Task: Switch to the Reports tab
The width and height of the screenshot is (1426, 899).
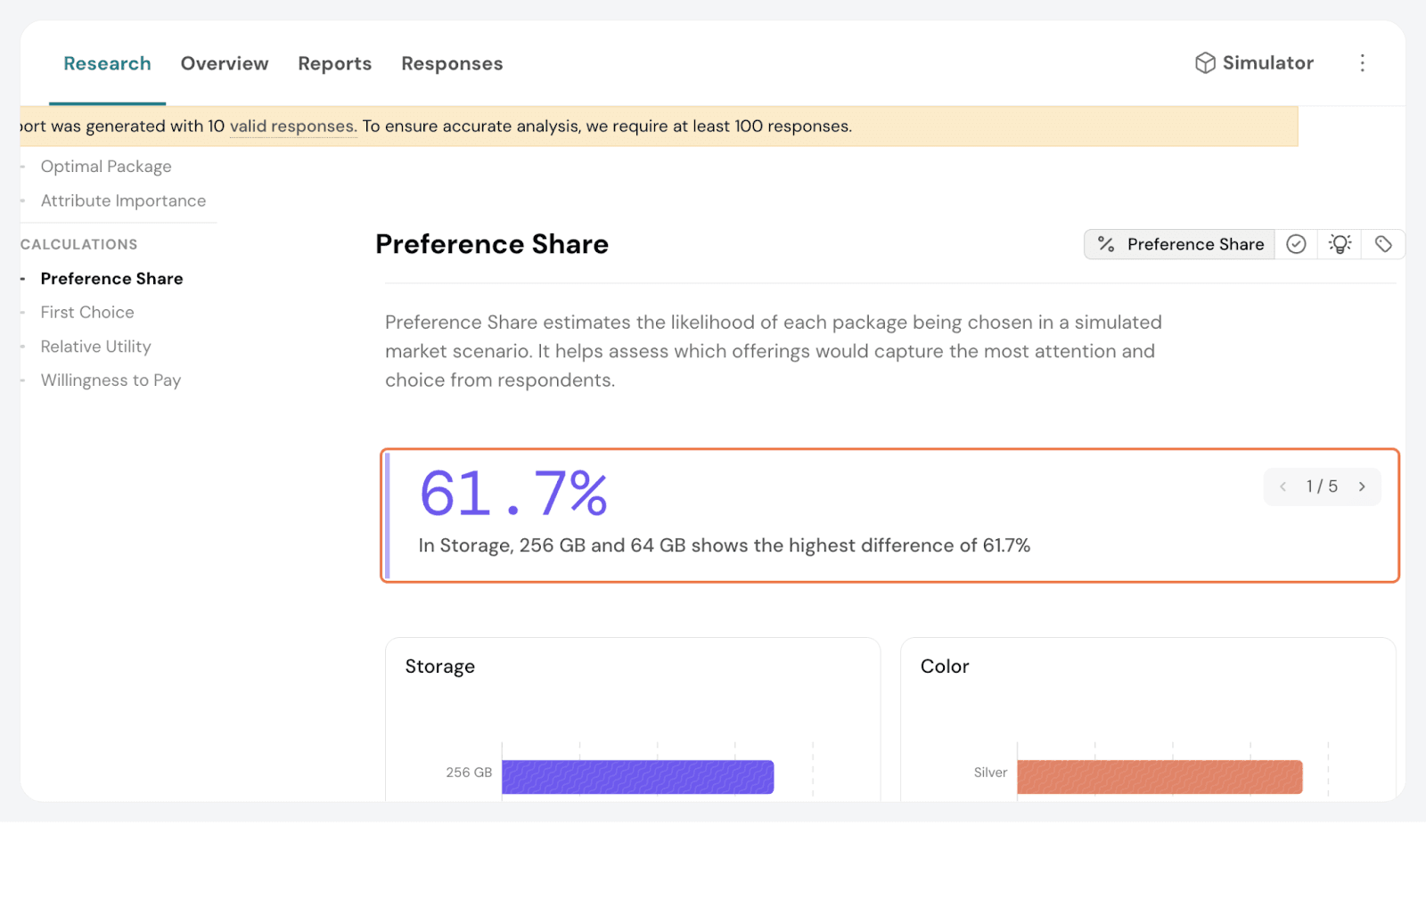Action: tap(334, 64)
